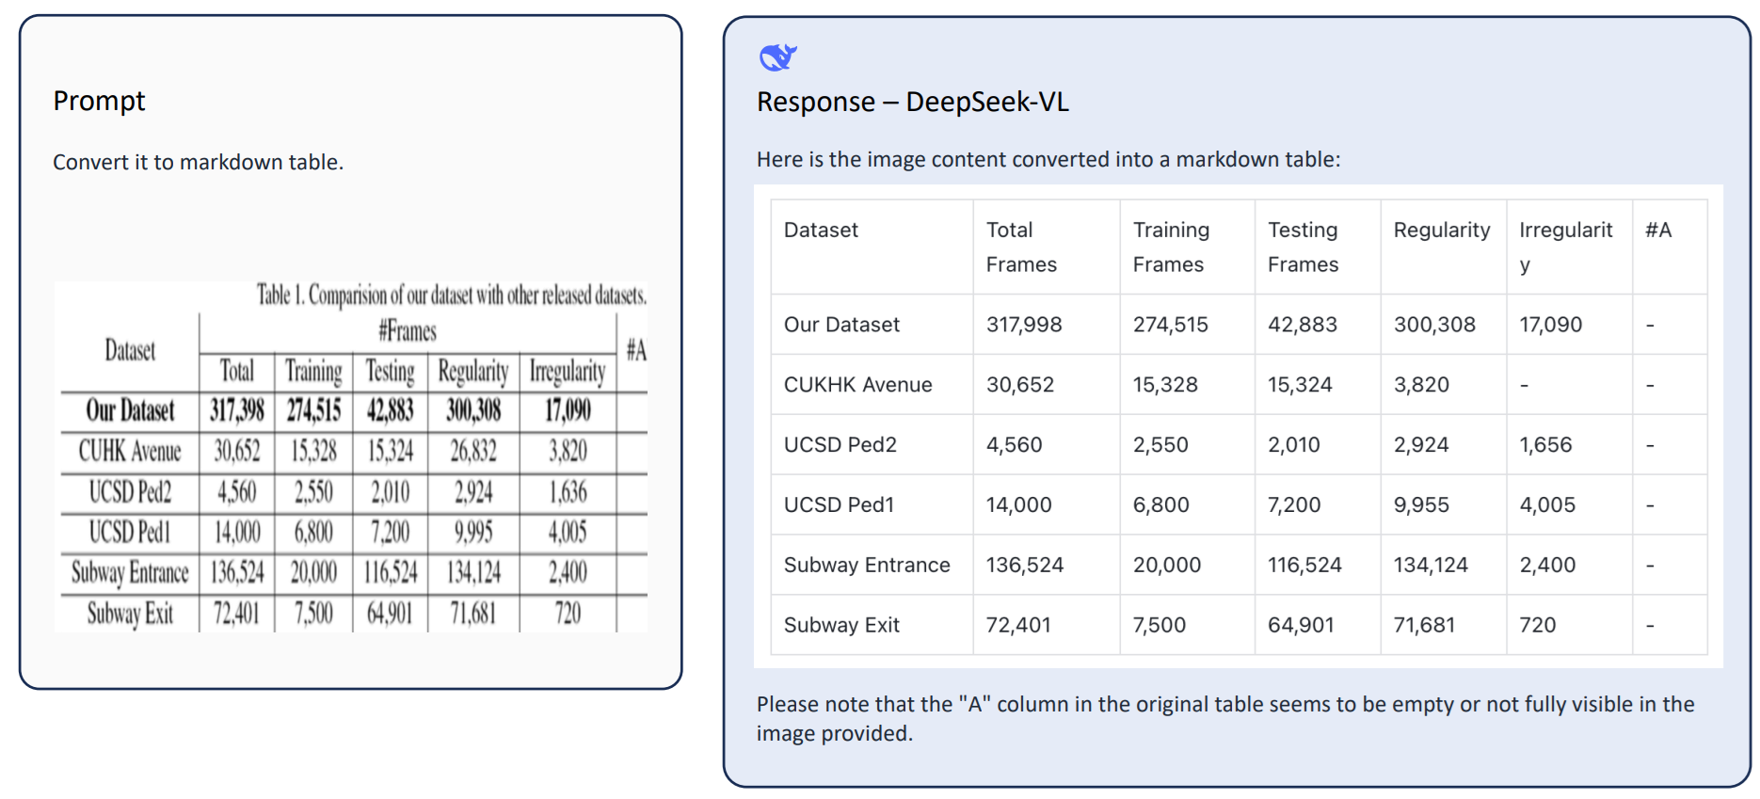This screenshot has width=1760, height=799.
Task: Select the "Training Frames" column header
Action: 1170,247
